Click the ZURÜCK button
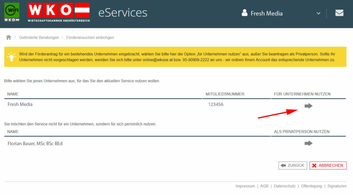The image size is (353, 195). click(x=293, y=165)
